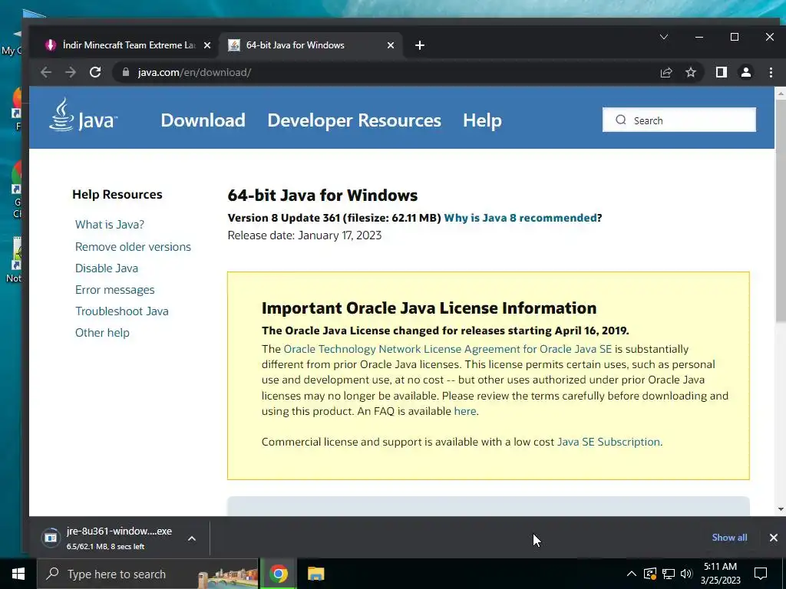Click the security alert icon in system tray
Image resolution: width=786 pixels, height=589 pixels.
click(x=650, y=574)
